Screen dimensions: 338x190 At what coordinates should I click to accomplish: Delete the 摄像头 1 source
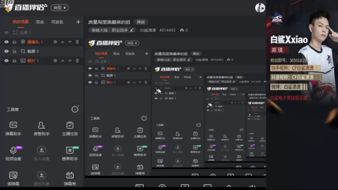click(x=77, y=42)
